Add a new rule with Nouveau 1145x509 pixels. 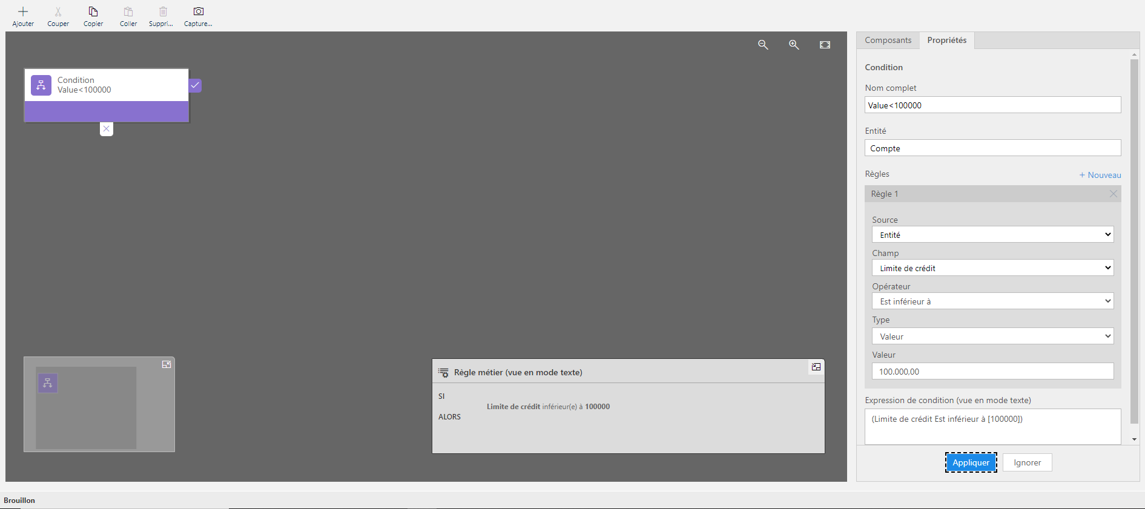pos(1100,175)
